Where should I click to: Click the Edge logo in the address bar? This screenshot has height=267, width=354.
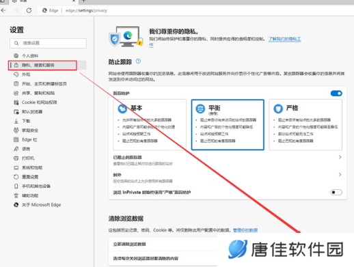(x=44, y=10)
